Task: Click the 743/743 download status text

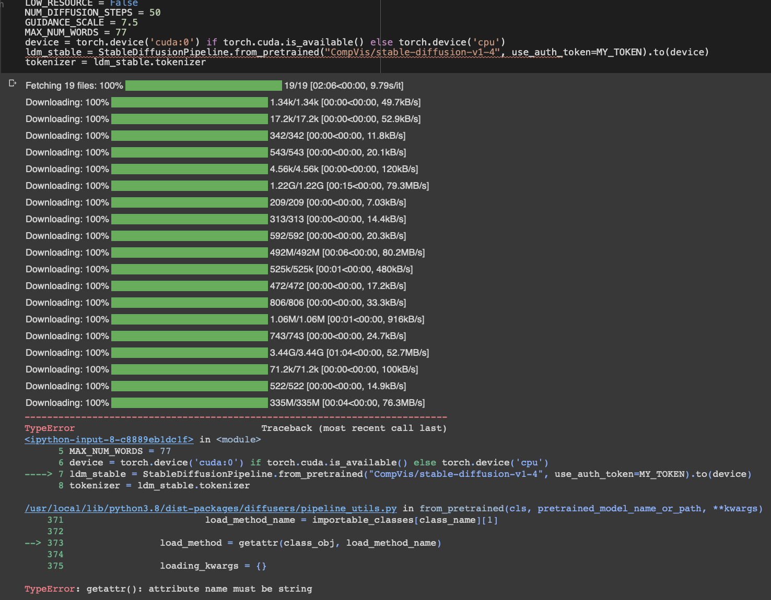Action: 338,336
